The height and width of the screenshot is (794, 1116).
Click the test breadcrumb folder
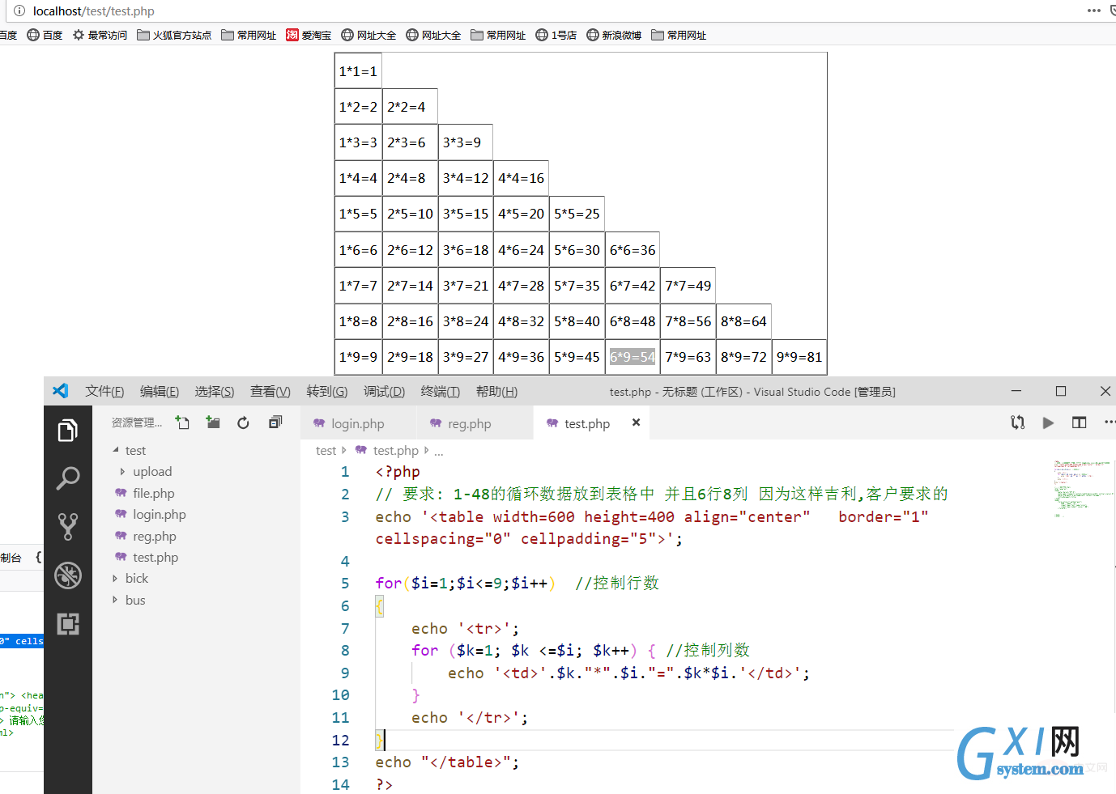(326, 450)
